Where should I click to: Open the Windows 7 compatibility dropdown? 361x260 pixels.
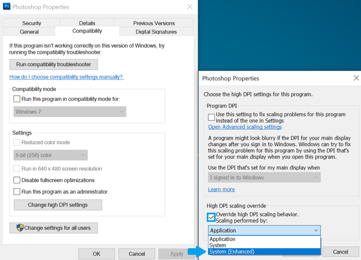click(x=70, y=112)
